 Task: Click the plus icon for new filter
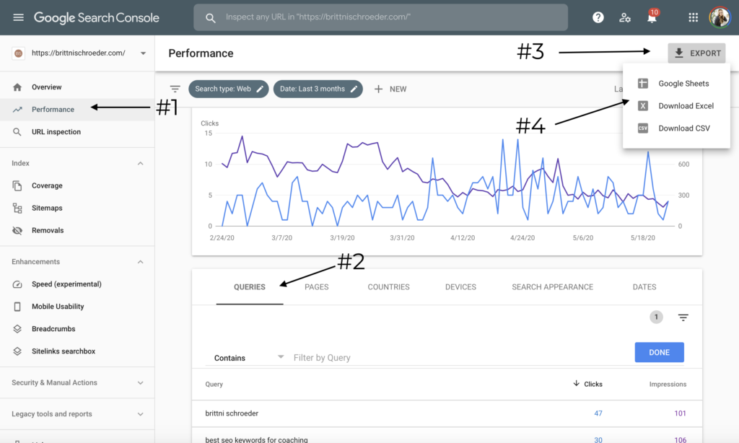[x=378, y=89]
